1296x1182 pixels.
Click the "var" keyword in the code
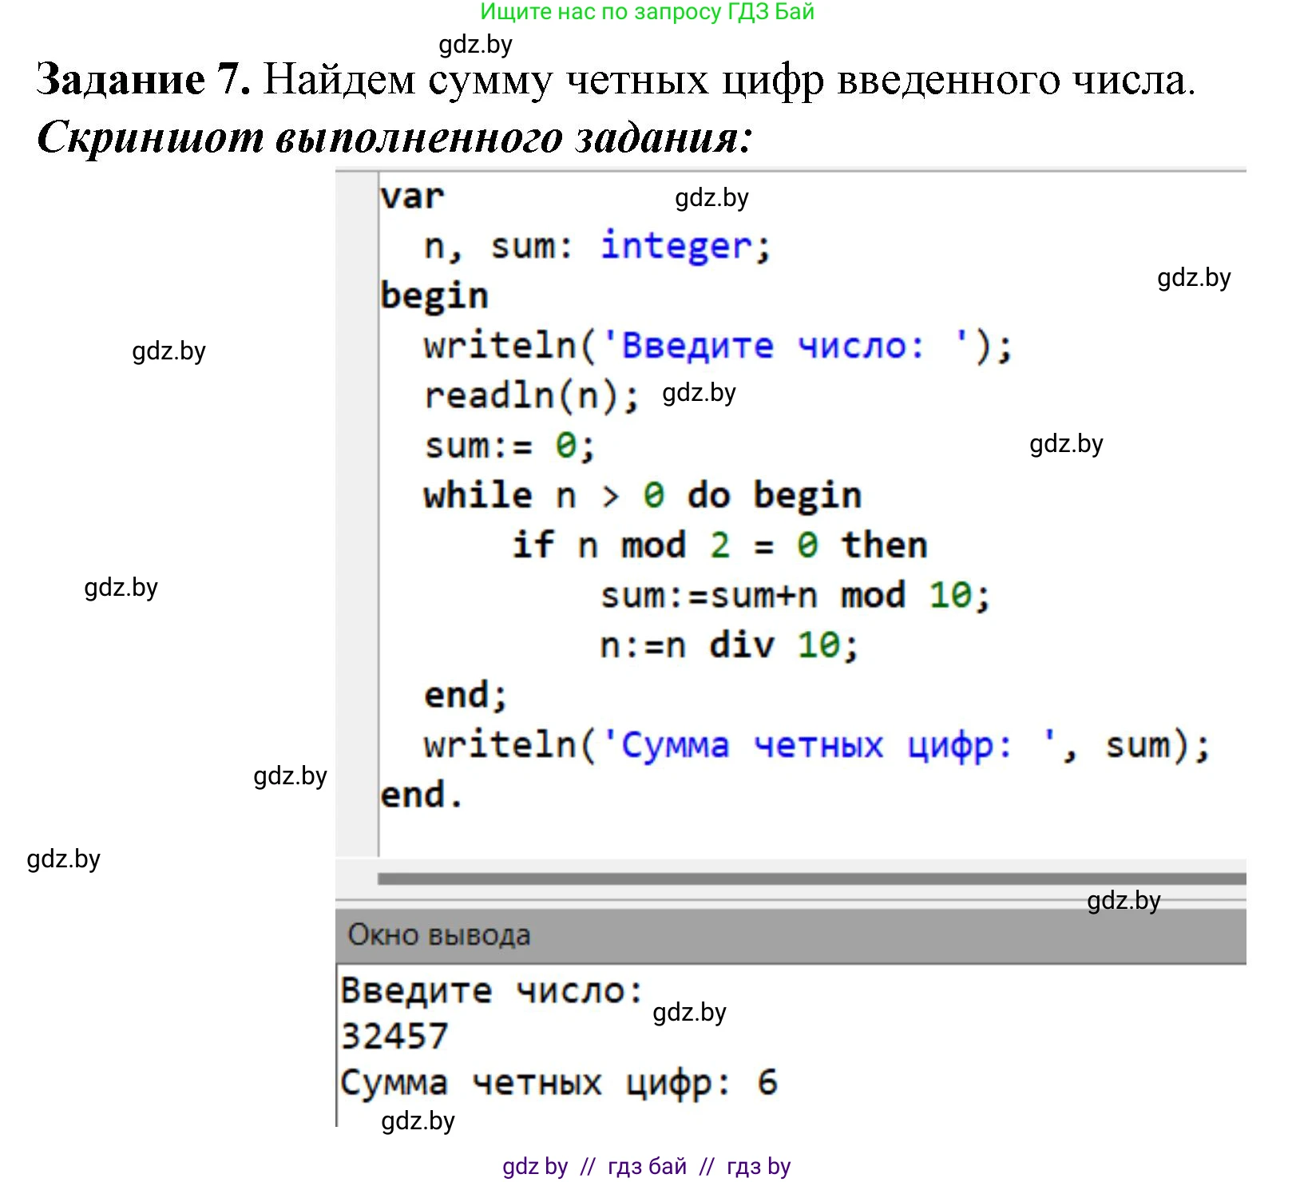click(x=412, y=196)
